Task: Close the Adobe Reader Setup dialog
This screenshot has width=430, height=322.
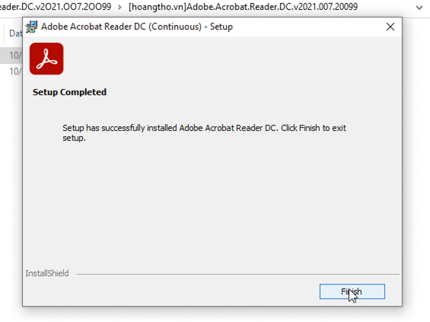Action: tap(390, 26)
